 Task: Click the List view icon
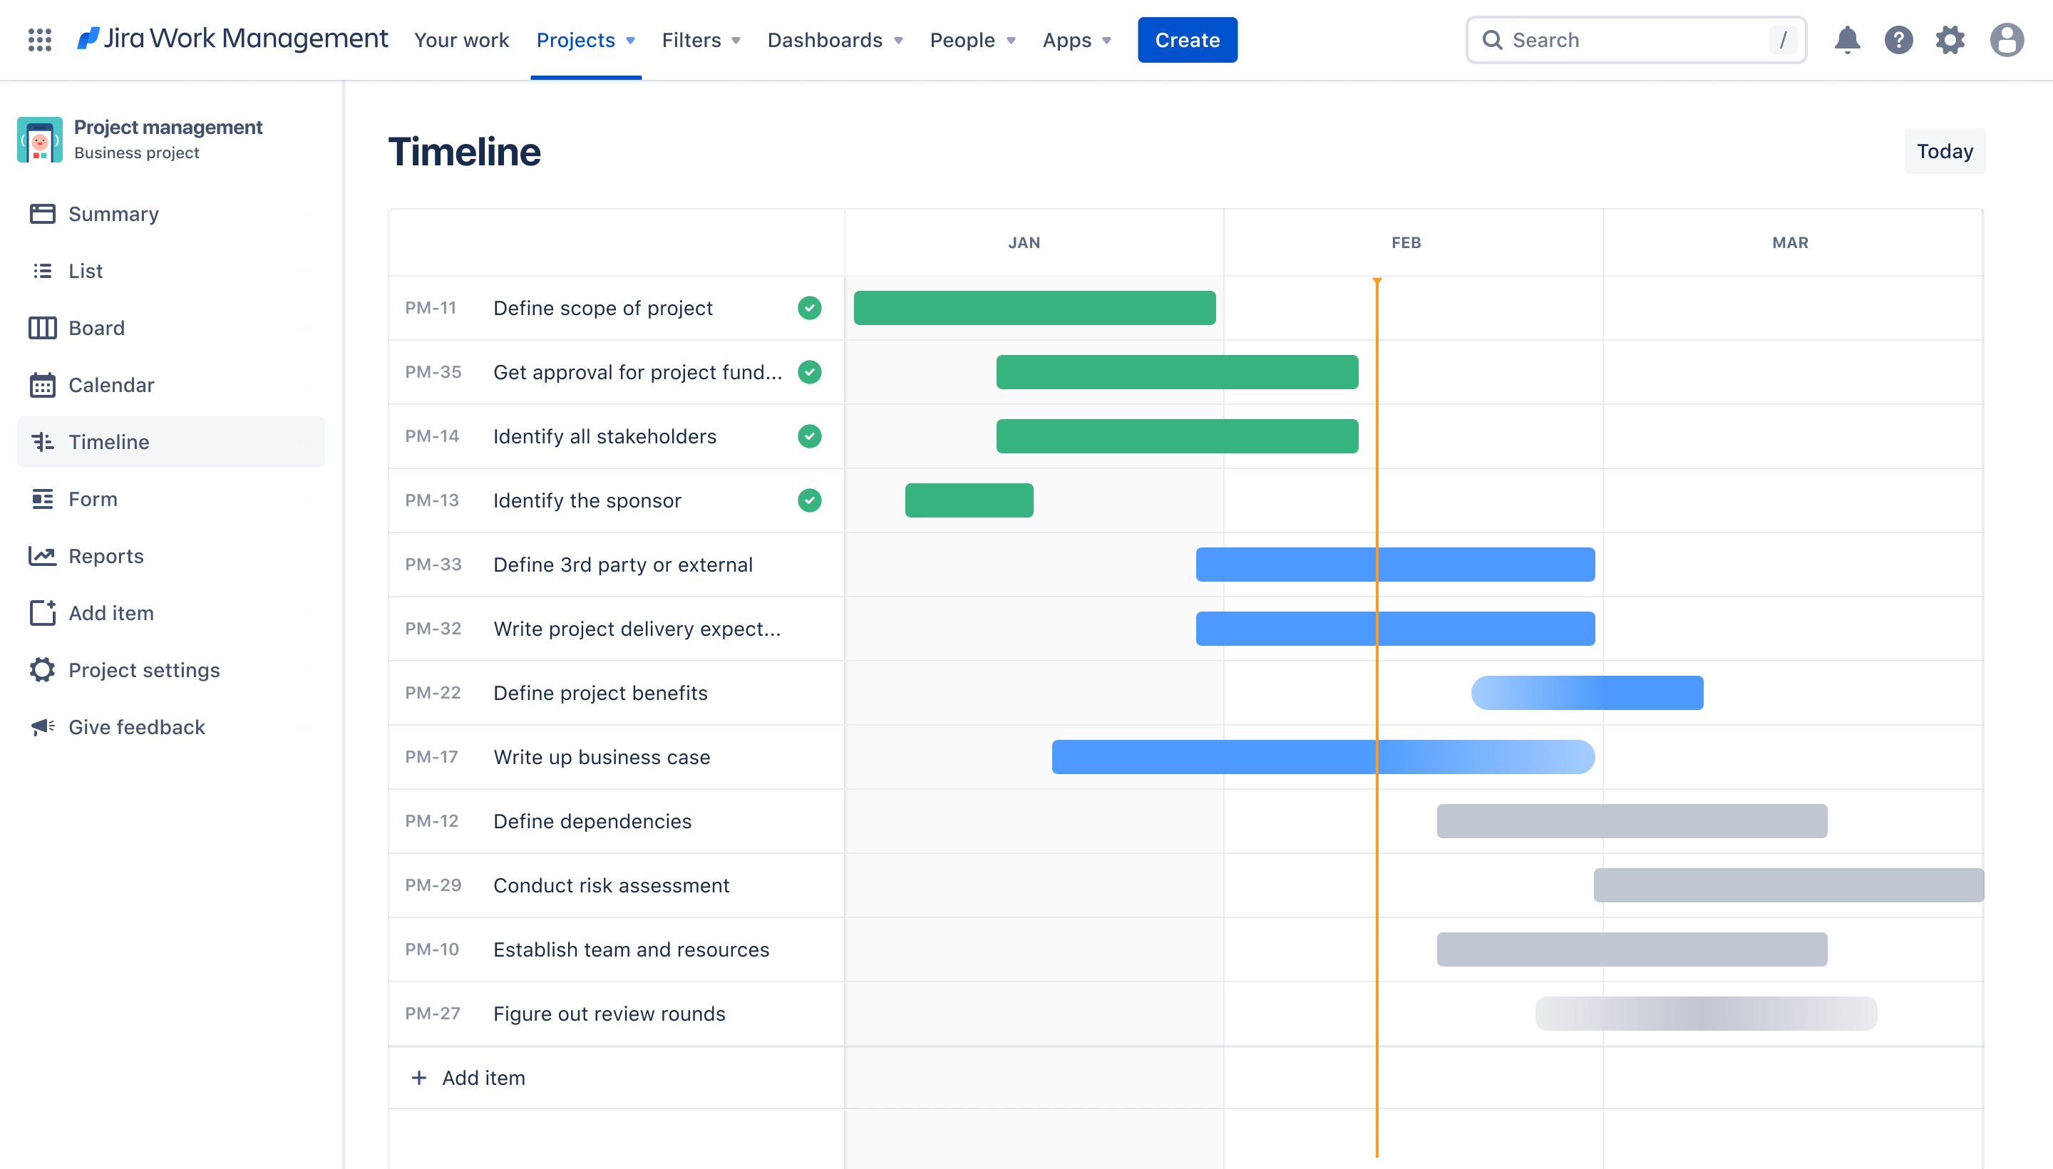click(x=42, y=271)
